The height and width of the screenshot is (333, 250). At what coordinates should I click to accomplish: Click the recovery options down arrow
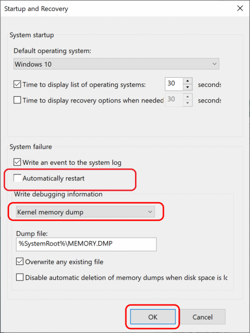pos(187,103)
